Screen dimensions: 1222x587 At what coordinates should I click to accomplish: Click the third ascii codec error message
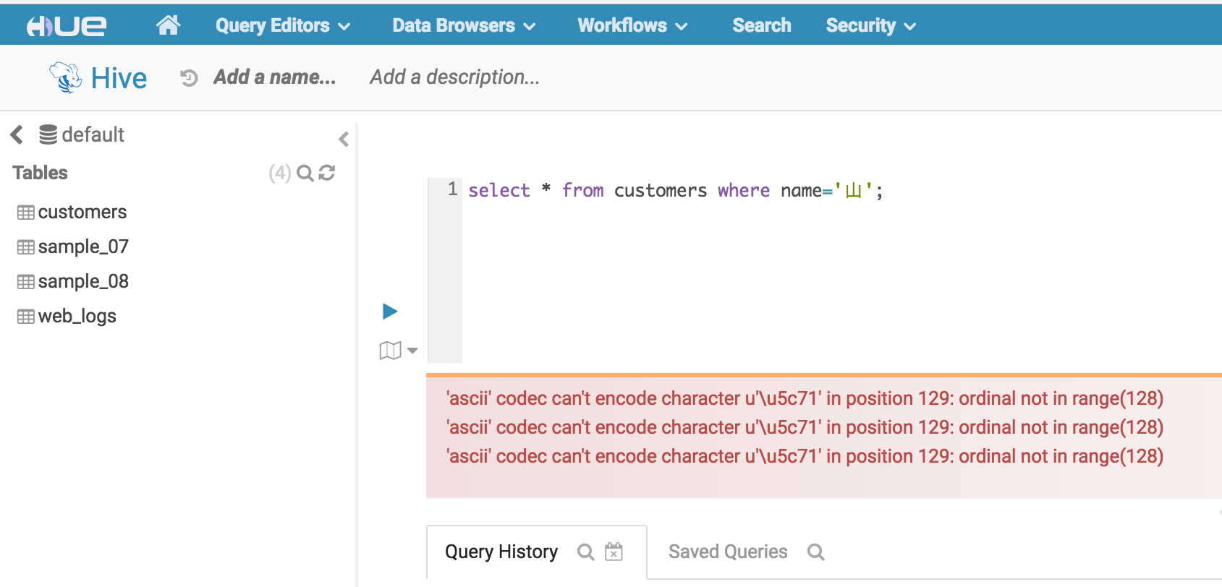click(805, 456)
